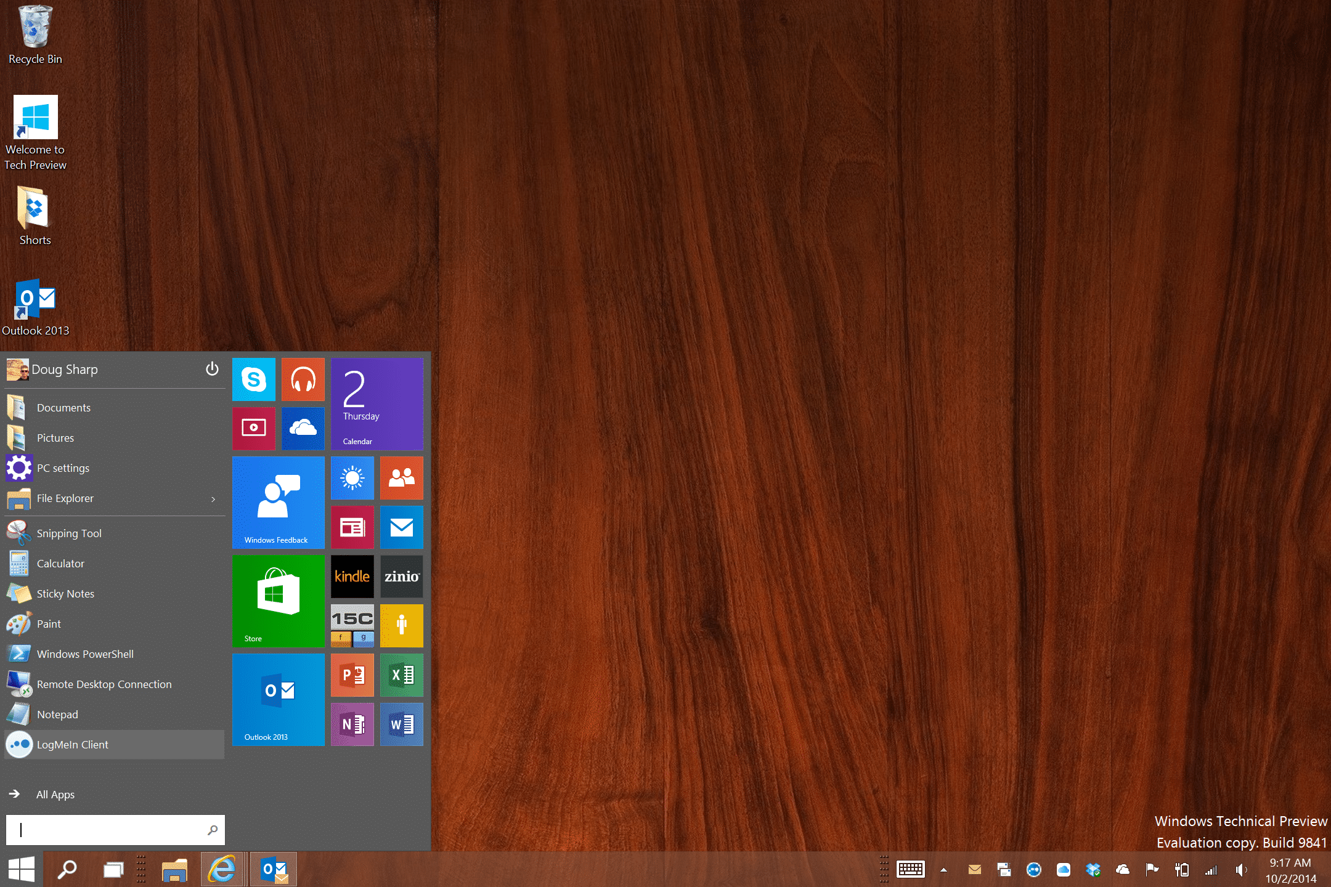
Task: Open File Explorer on the taskbar
Action: click(174, 869)
